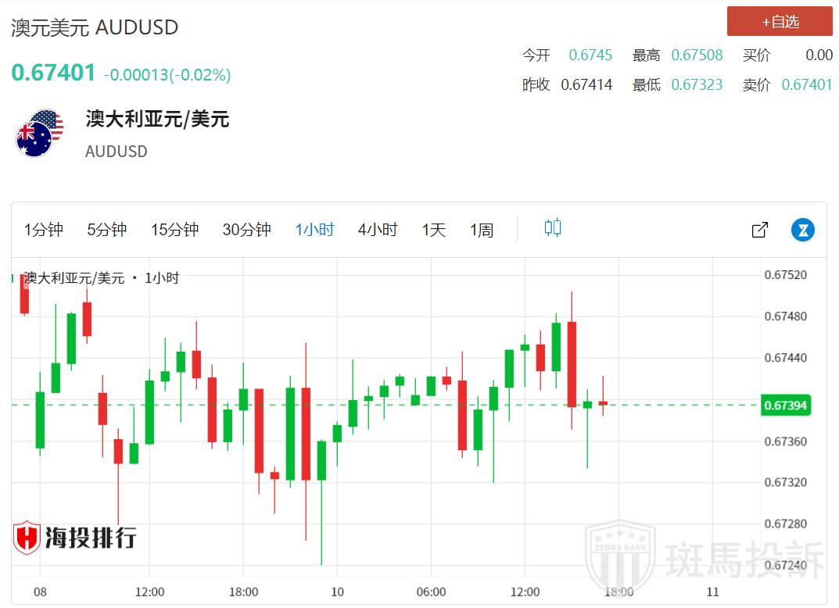Switch chart to 4小时 interval
This screenshot has height=608, width=839.
point(378,230)
